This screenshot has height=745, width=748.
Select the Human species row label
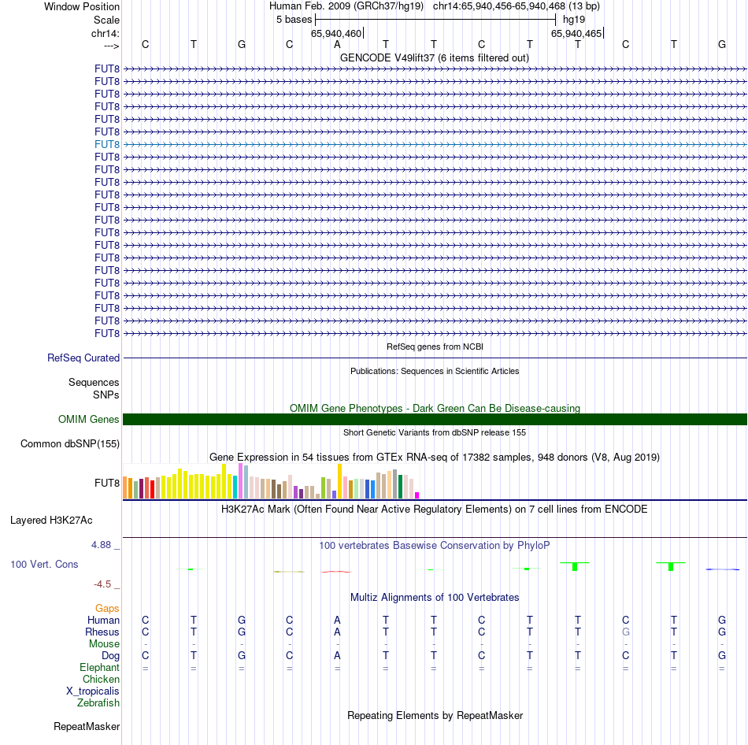click(x=103, y=620)
